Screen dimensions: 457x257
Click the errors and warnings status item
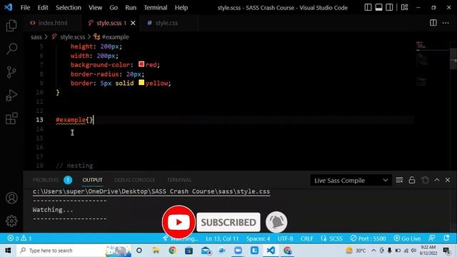19,238
